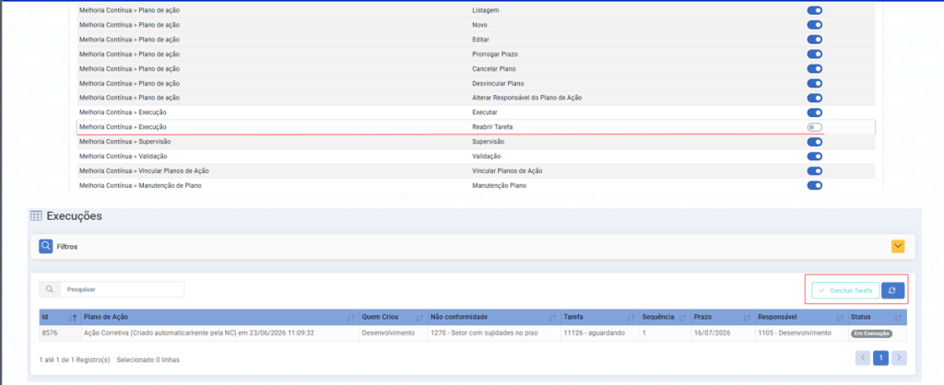This screenshot has width=944, height=385.
Task: Sort by Plano de Ação column
Action: 220,317
